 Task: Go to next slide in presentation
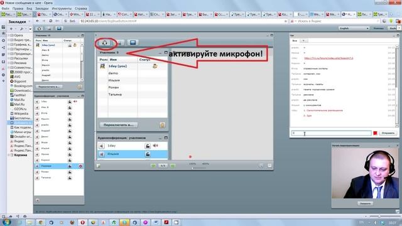click(173, 166)
